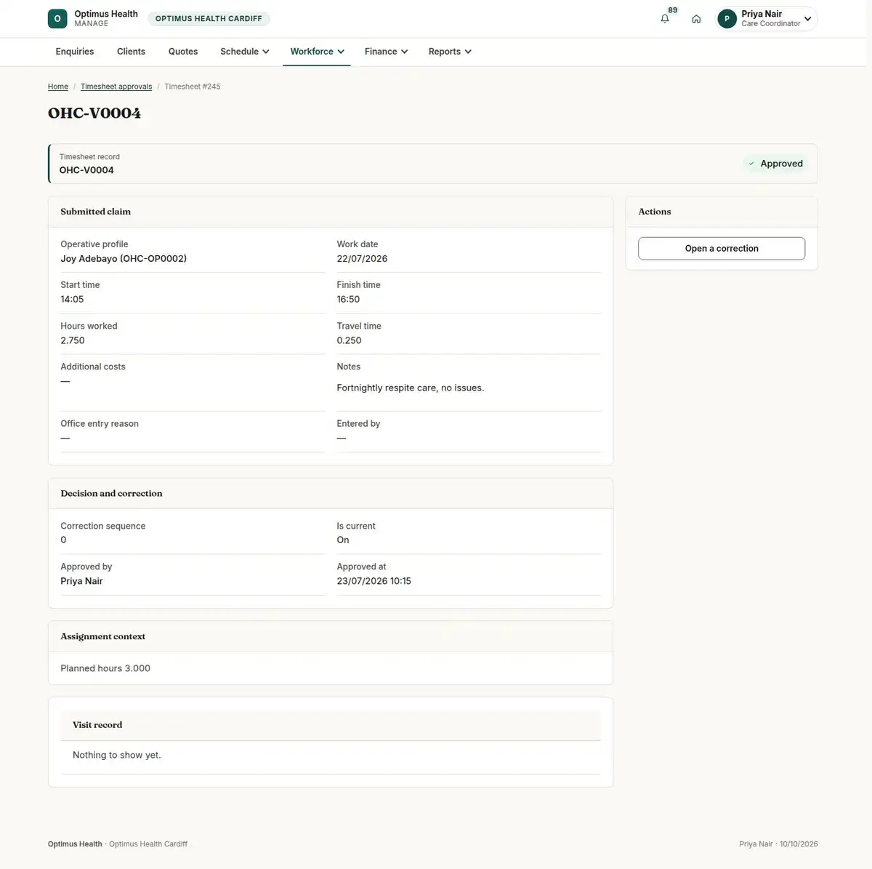Select the travel time value 0.250

pyautogui.click(x=349, y=340)
